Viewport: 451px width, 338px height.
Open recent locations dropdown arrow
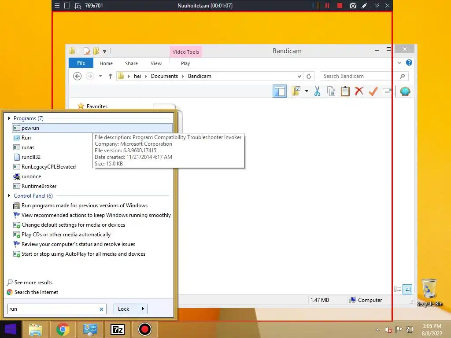100,76
